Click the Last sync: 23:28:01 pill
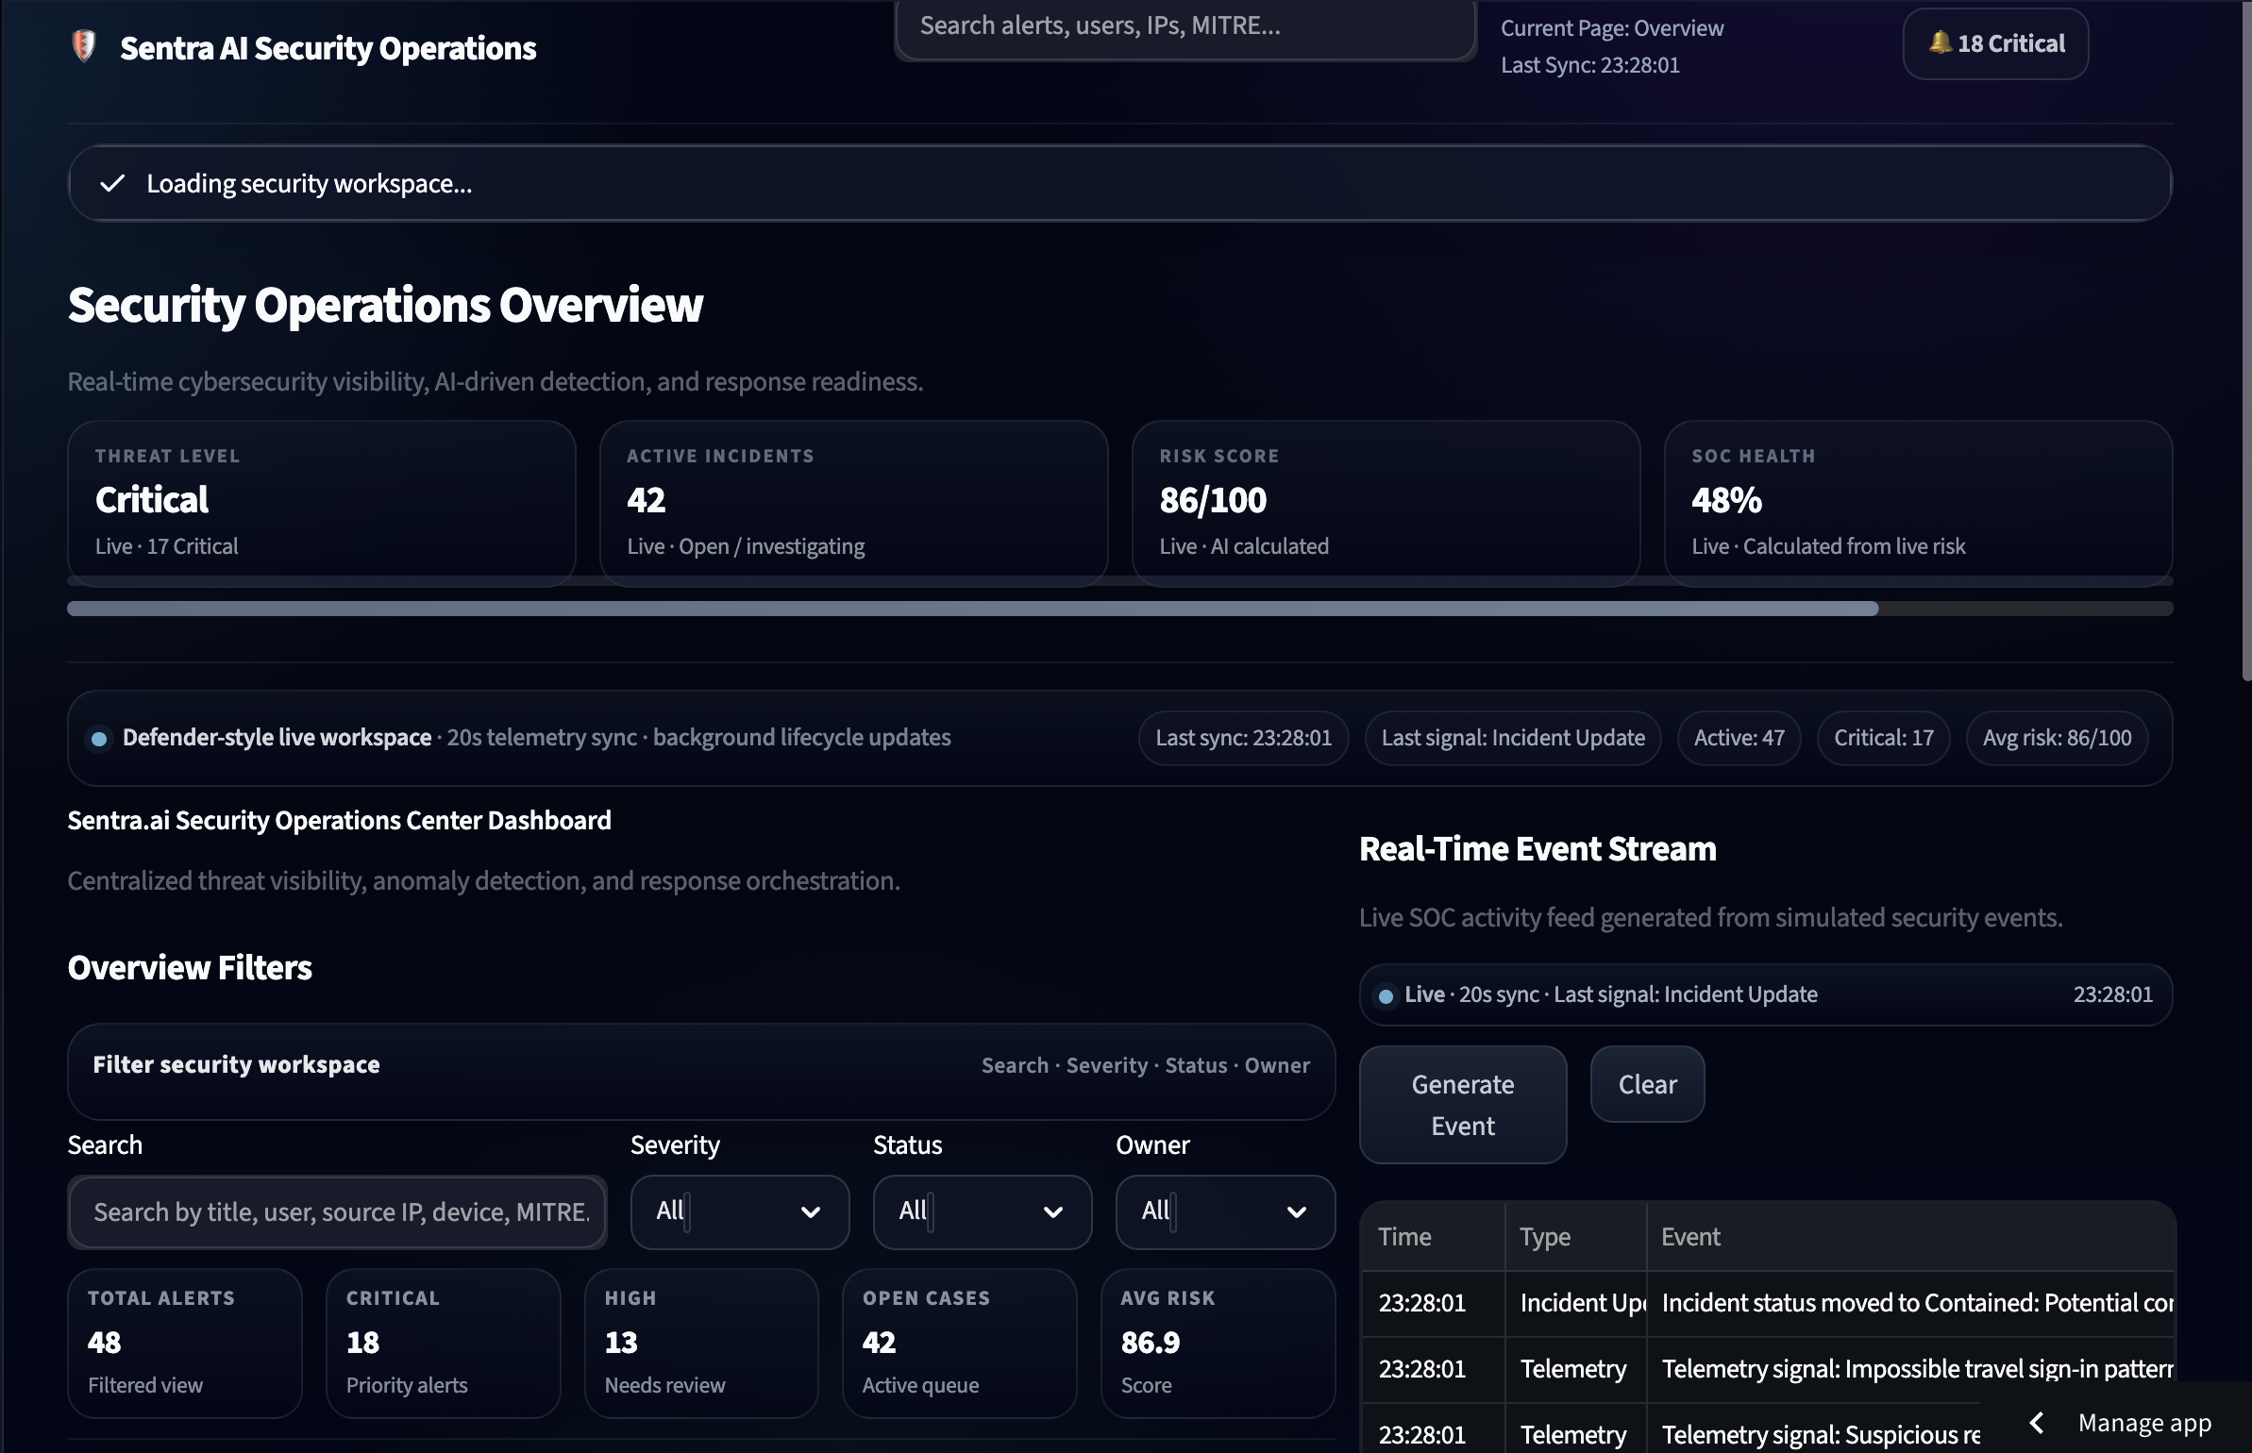2252x1453 pixels. 1243,738
